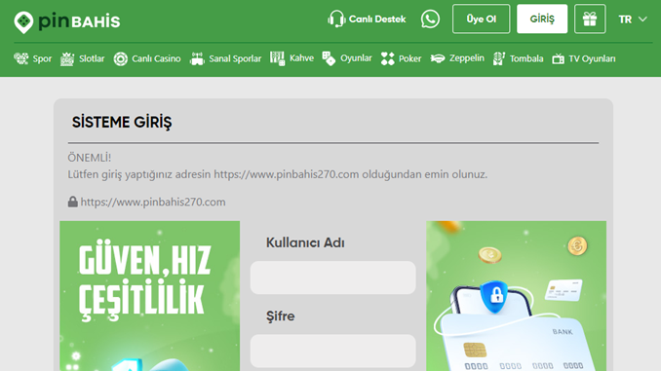Click the ÖNEMLİ! warning text

point(90,158)
